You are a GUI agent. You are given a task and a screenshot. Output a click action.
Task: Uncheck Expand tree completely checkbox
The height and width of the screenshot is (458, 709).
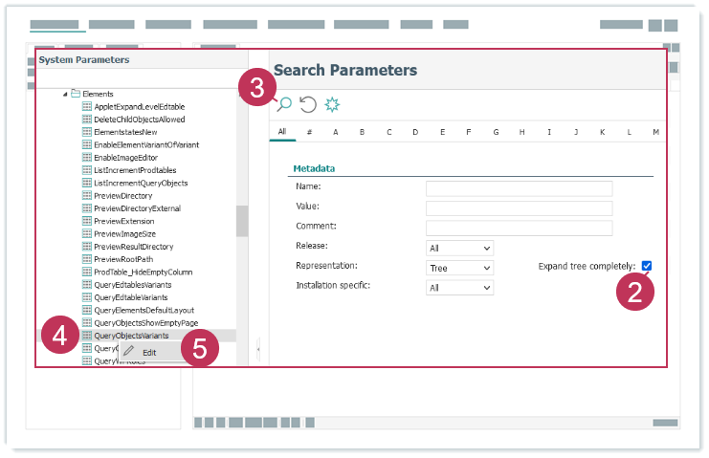click(x=647, y=266)
